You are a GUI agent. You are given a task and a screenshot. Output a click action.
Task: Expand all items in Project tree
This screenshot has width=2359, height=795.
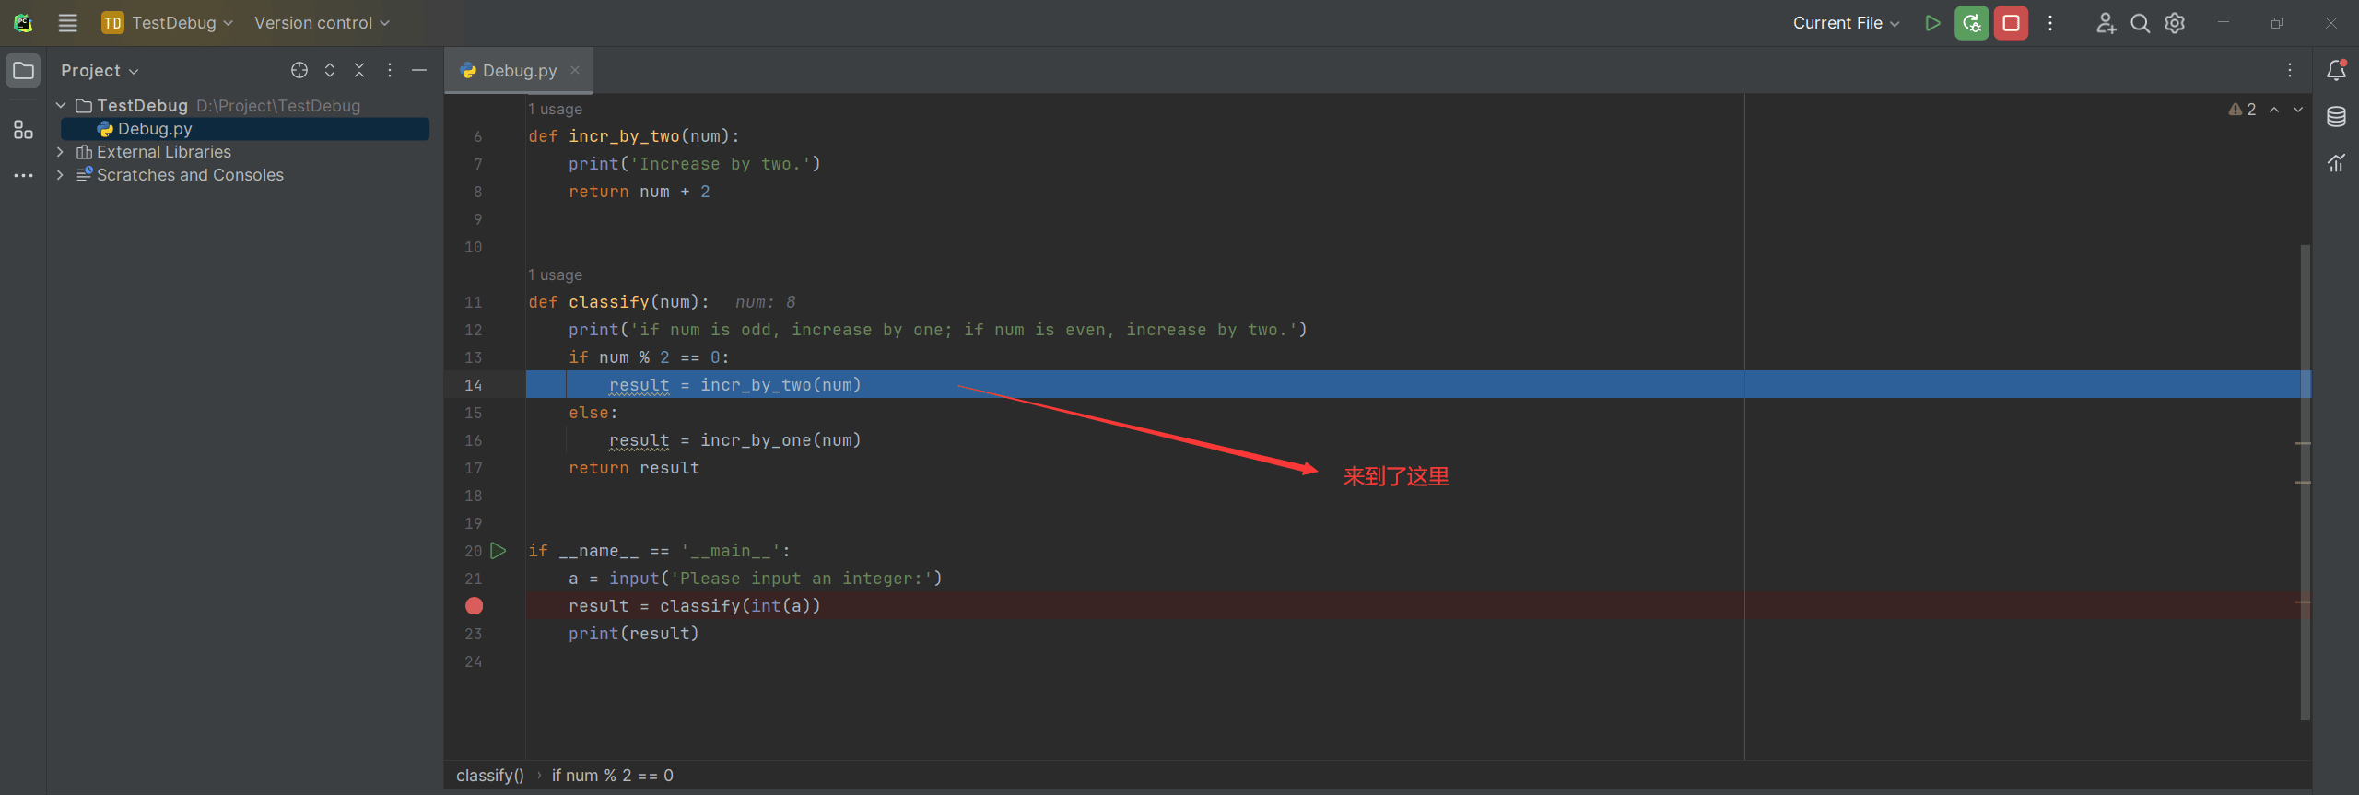[x=330, y=70]
